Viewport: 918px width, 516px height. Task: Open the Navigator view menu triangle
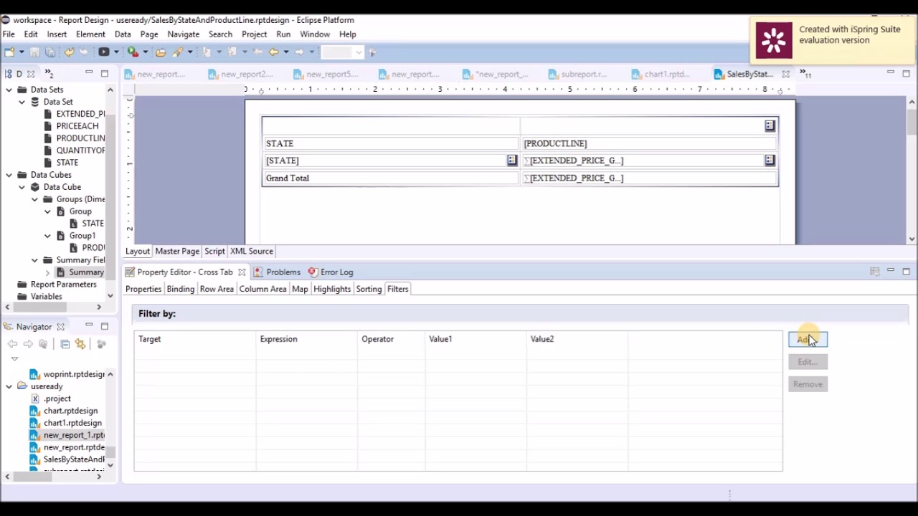pyautogui.click(x=14, y=358)
